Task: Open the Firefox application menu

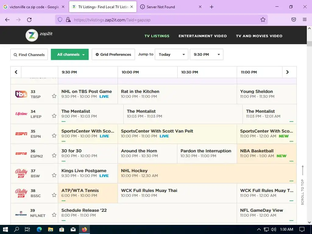Action: click(x=305, y=19)
